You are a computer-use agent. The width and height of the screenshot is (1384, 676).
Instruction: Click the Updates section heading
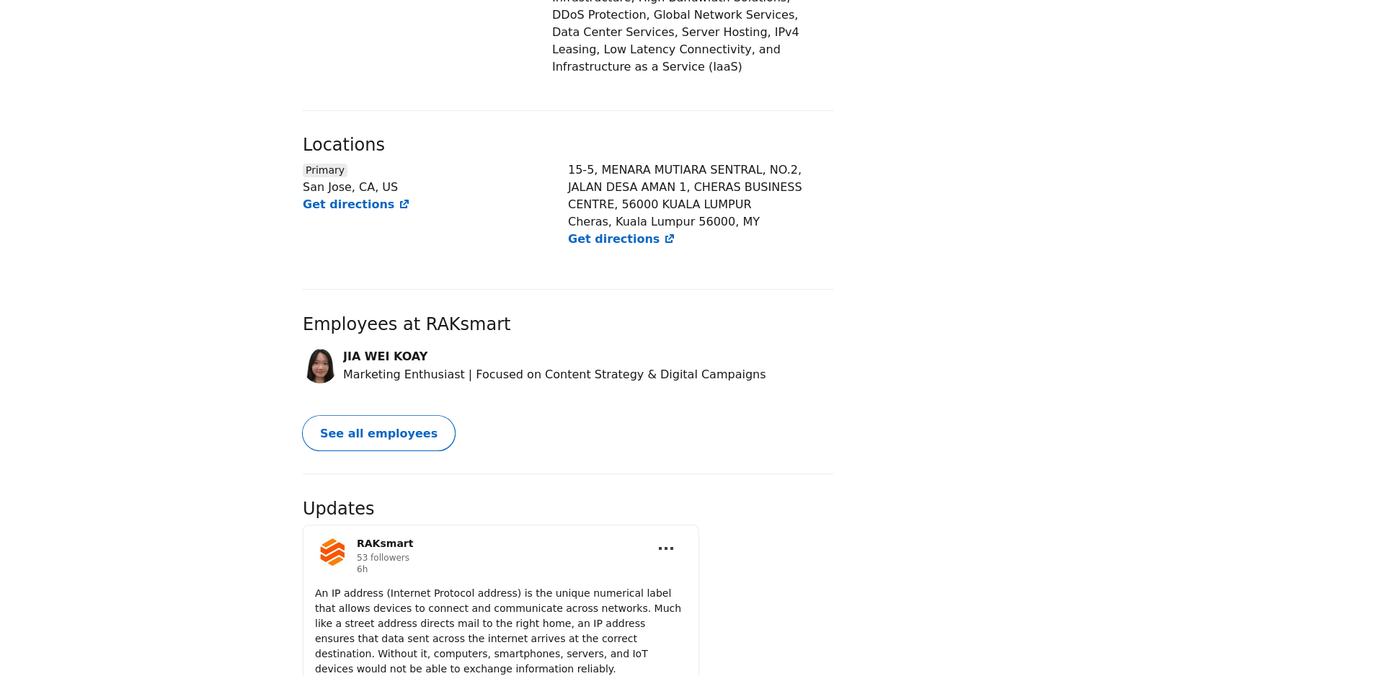pyautogui.click(x=338, y=509)
